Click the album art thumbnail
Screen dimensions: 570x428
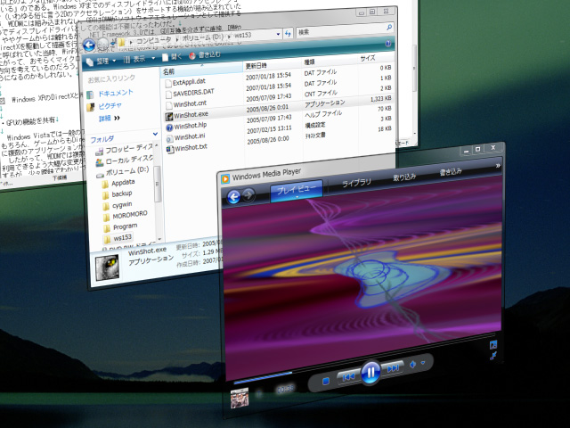(240, 399)
